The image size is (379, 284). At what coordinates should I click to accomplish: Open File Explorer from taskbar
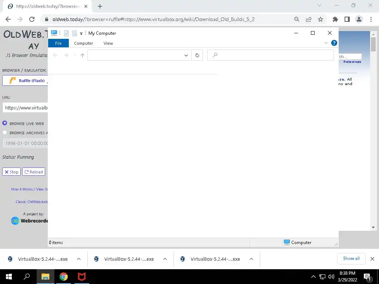(x=45, y=277)
